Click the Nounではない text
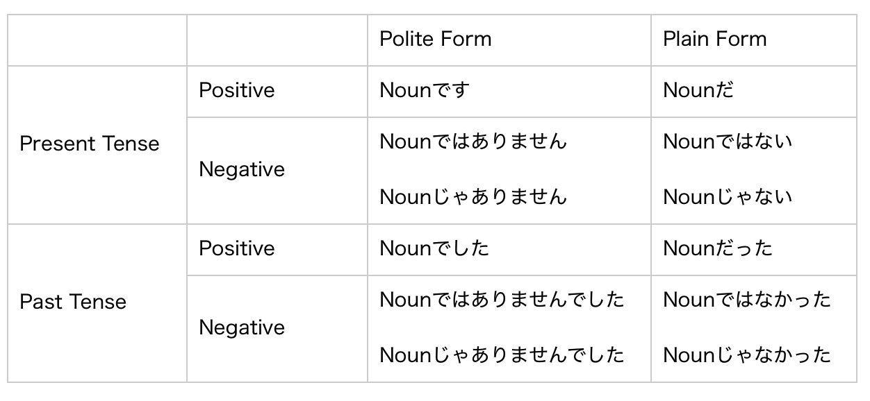 pos(728,142)
